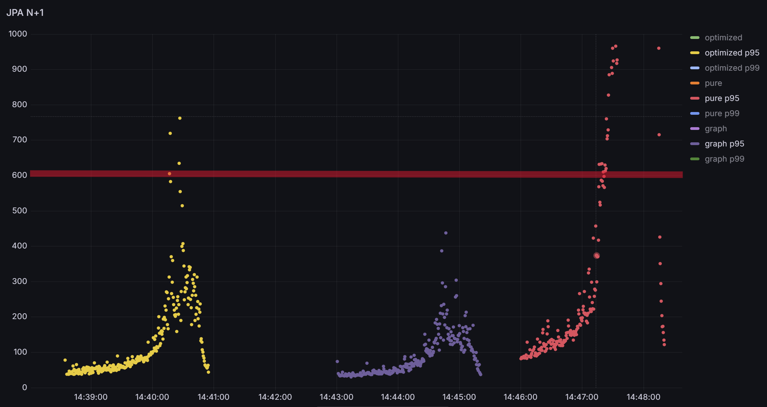Click the red threshold band at 600
Viewport: 767px width, 407px height.
tap(345, 174)
